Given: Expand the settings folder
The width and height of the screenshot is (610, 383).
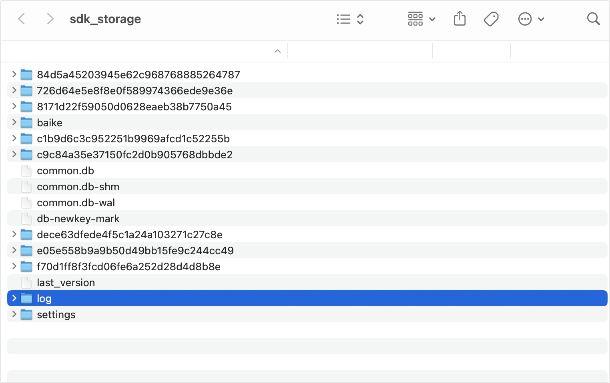Looking at the screenshot, I should [x=14, y=314].
